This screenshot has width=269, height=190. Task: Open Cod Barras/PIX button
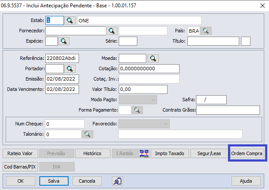click(20, 167)
